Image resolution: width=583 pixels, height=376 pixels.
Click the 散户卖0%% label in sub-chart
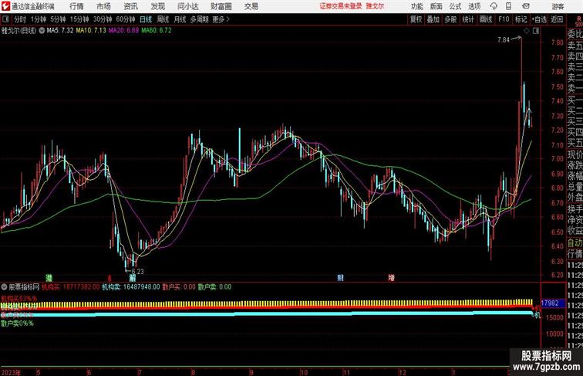(x=17, y=323)
